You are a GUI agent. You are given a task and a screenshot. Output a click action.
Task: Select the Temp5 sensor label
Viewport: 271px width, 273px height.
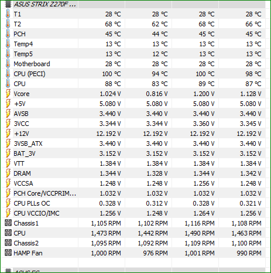pyautogui.click(x=23, y=54)
